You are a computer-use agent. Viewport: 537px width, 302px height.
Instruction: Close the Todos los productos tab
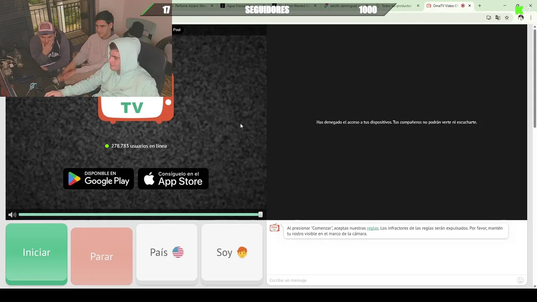tap(418, 6)
